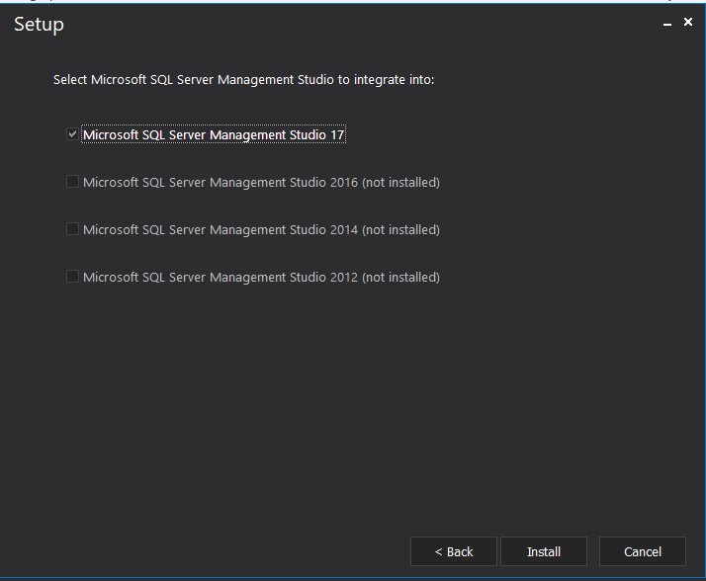Click '(not installed)' next to Studio 2014
This screenshot has width=706, height=581.
tap(400, 230)
